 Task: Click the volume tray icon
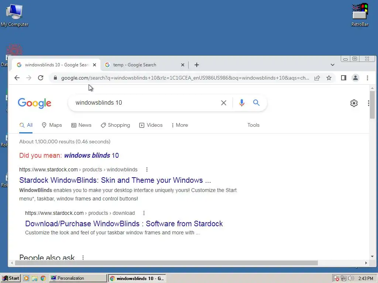pos(351,279)
